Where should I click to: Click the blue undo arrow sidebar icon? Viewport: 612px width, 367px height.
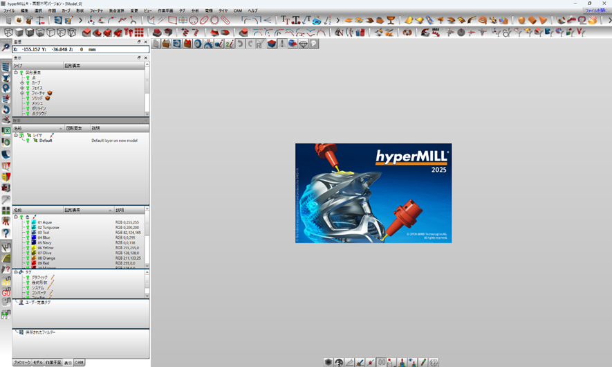pos(6,109)
